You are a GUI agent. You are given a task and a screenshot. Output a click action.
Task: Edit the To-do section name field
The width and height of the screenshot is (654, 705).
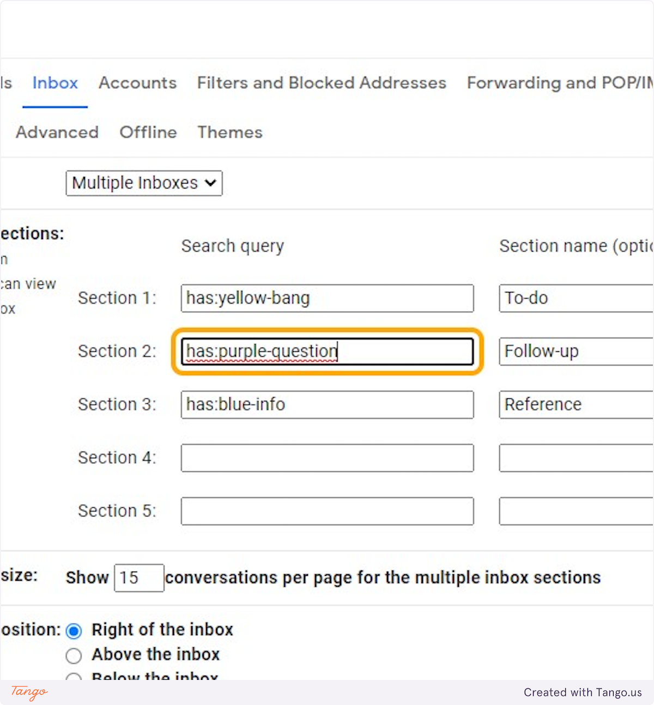576,298
